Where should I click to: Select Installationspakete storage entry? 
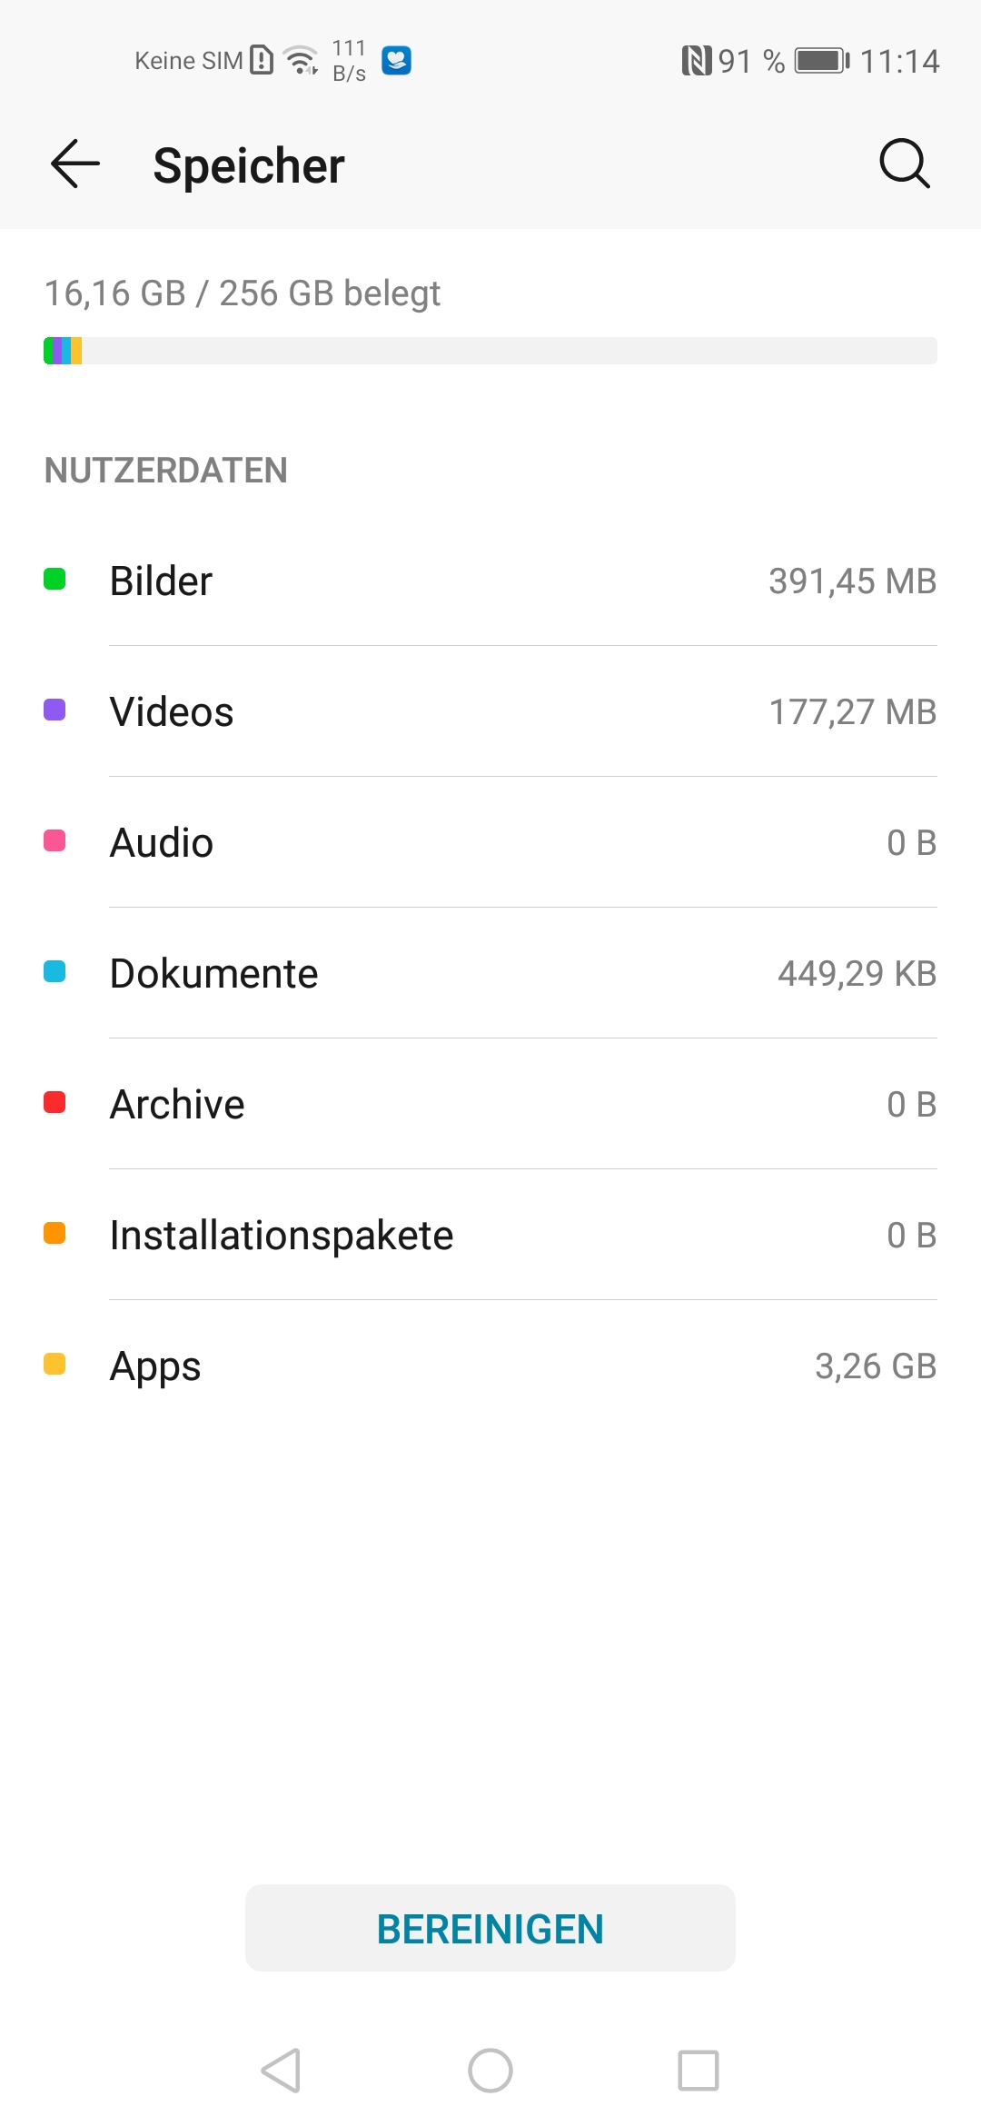click(490, 1235)
